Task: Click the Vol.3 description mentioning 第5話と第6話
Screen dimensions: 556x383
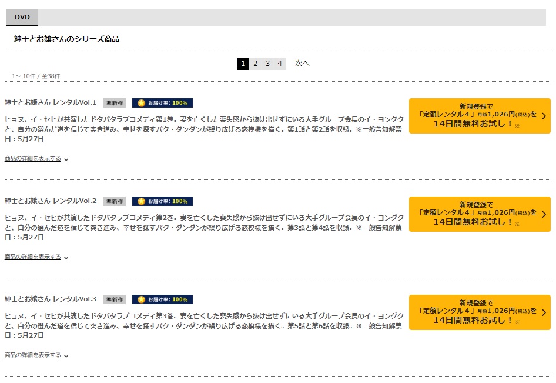Action: [205, 326]
